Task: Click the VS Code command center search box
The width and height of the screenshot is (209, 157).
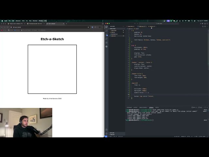Action: [x=159, y=24]
